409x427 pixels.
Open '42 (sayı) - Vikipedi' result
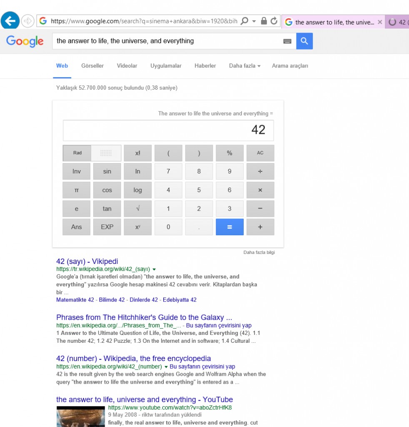(87, 261)
